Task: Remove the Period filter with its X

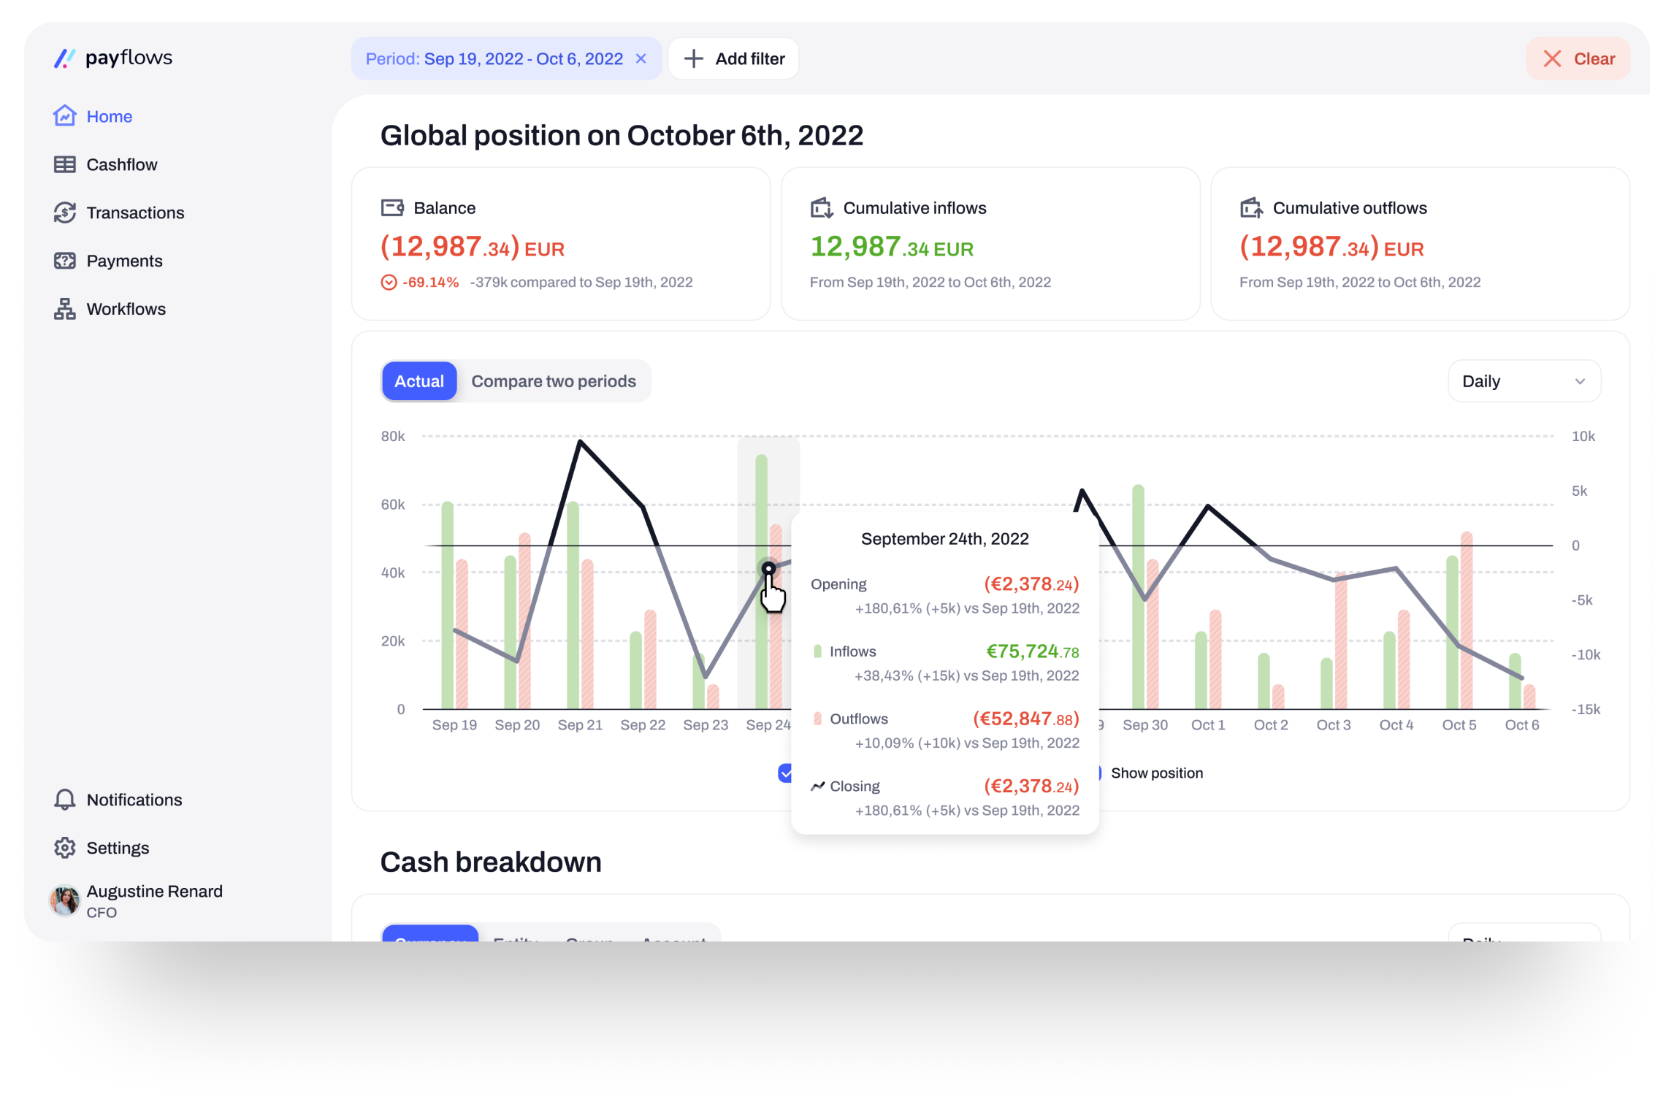Action: point(641,58)
